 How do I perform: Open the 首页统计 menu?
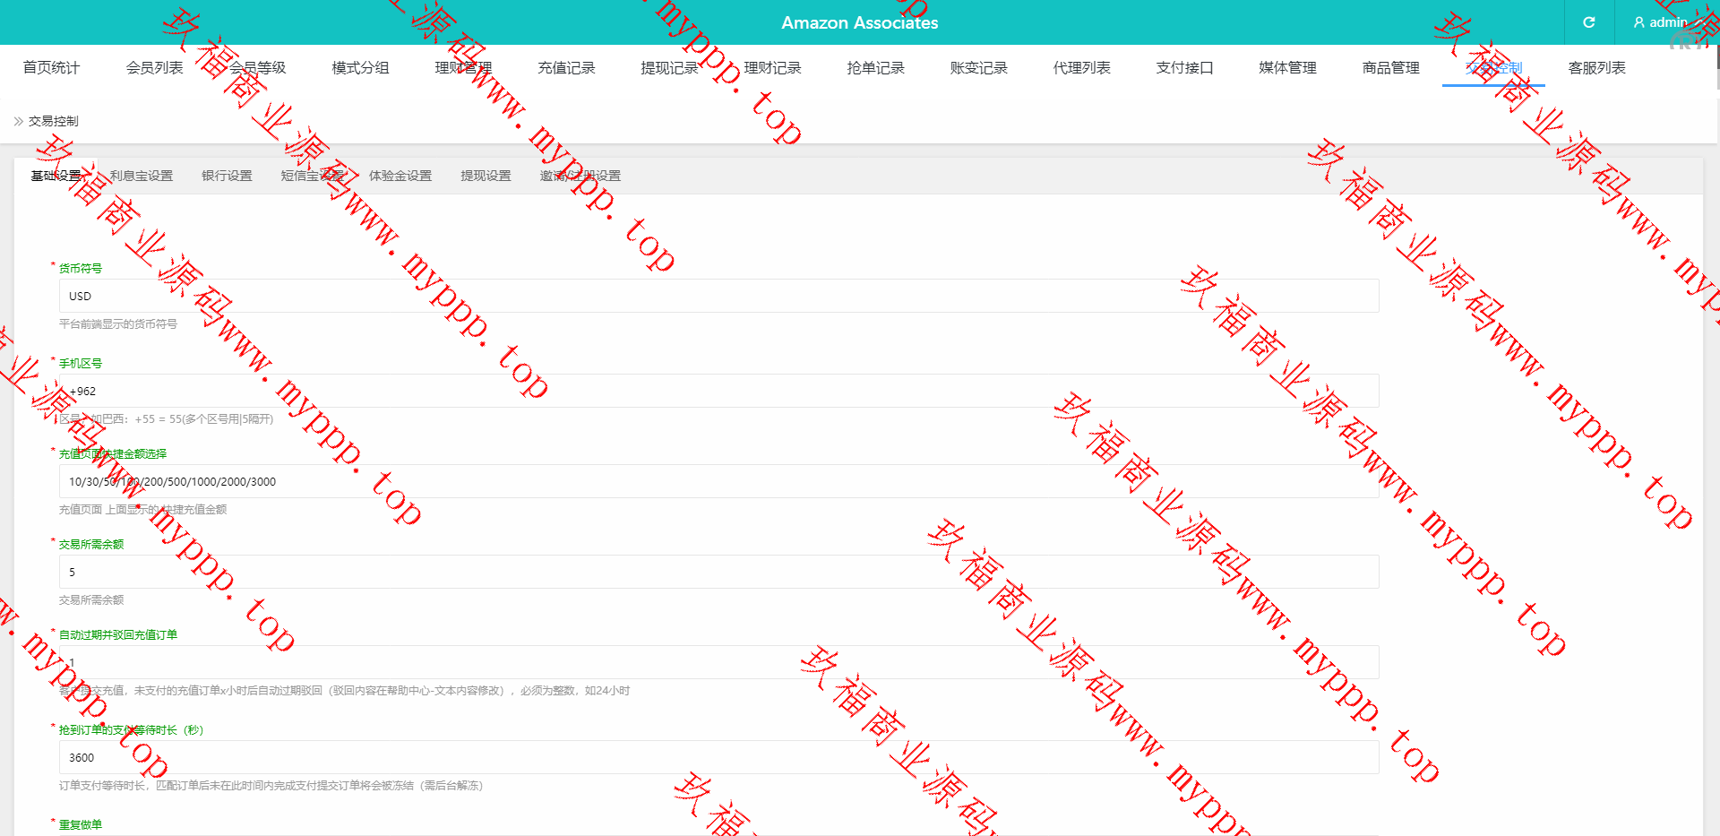coord(51,68)
